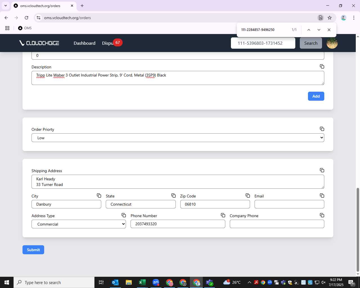Click the order number search field
The image size is (360, 288).
263,43
